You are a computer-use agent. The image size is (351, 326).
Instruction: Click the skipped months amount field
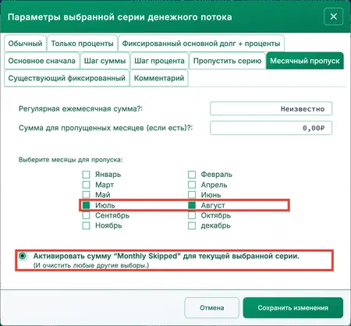(x=271, y=128)
